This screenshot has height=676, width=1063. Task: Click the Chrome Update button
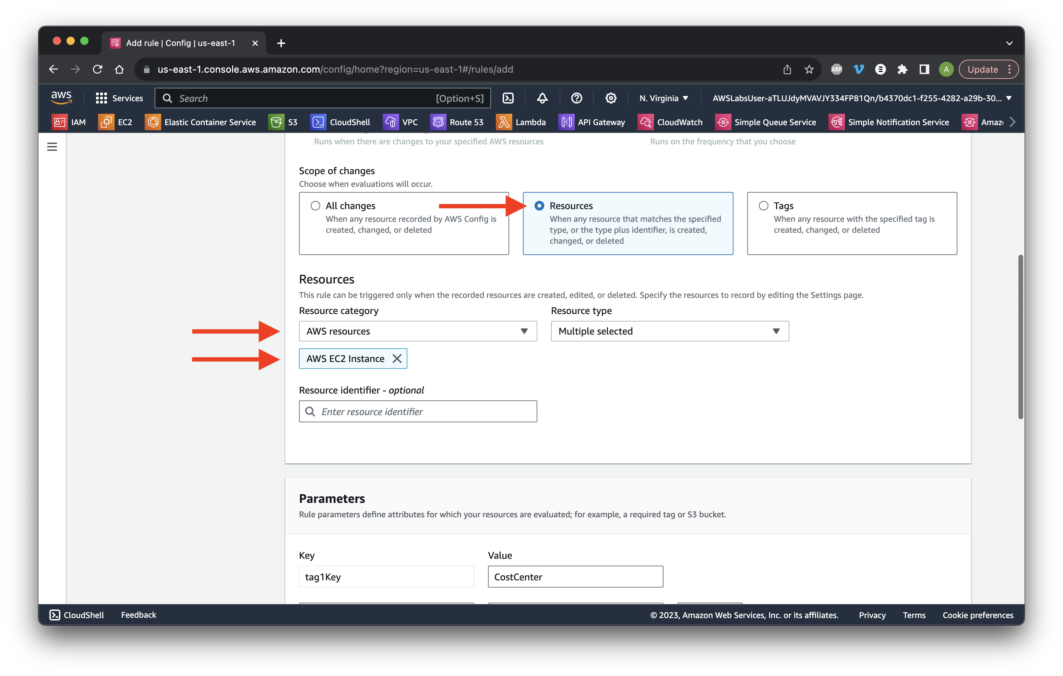click(x=988, y=69)
